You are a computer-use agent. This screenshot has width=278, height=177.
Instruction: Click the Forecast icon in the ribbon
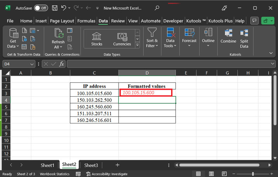coord(189,33)
